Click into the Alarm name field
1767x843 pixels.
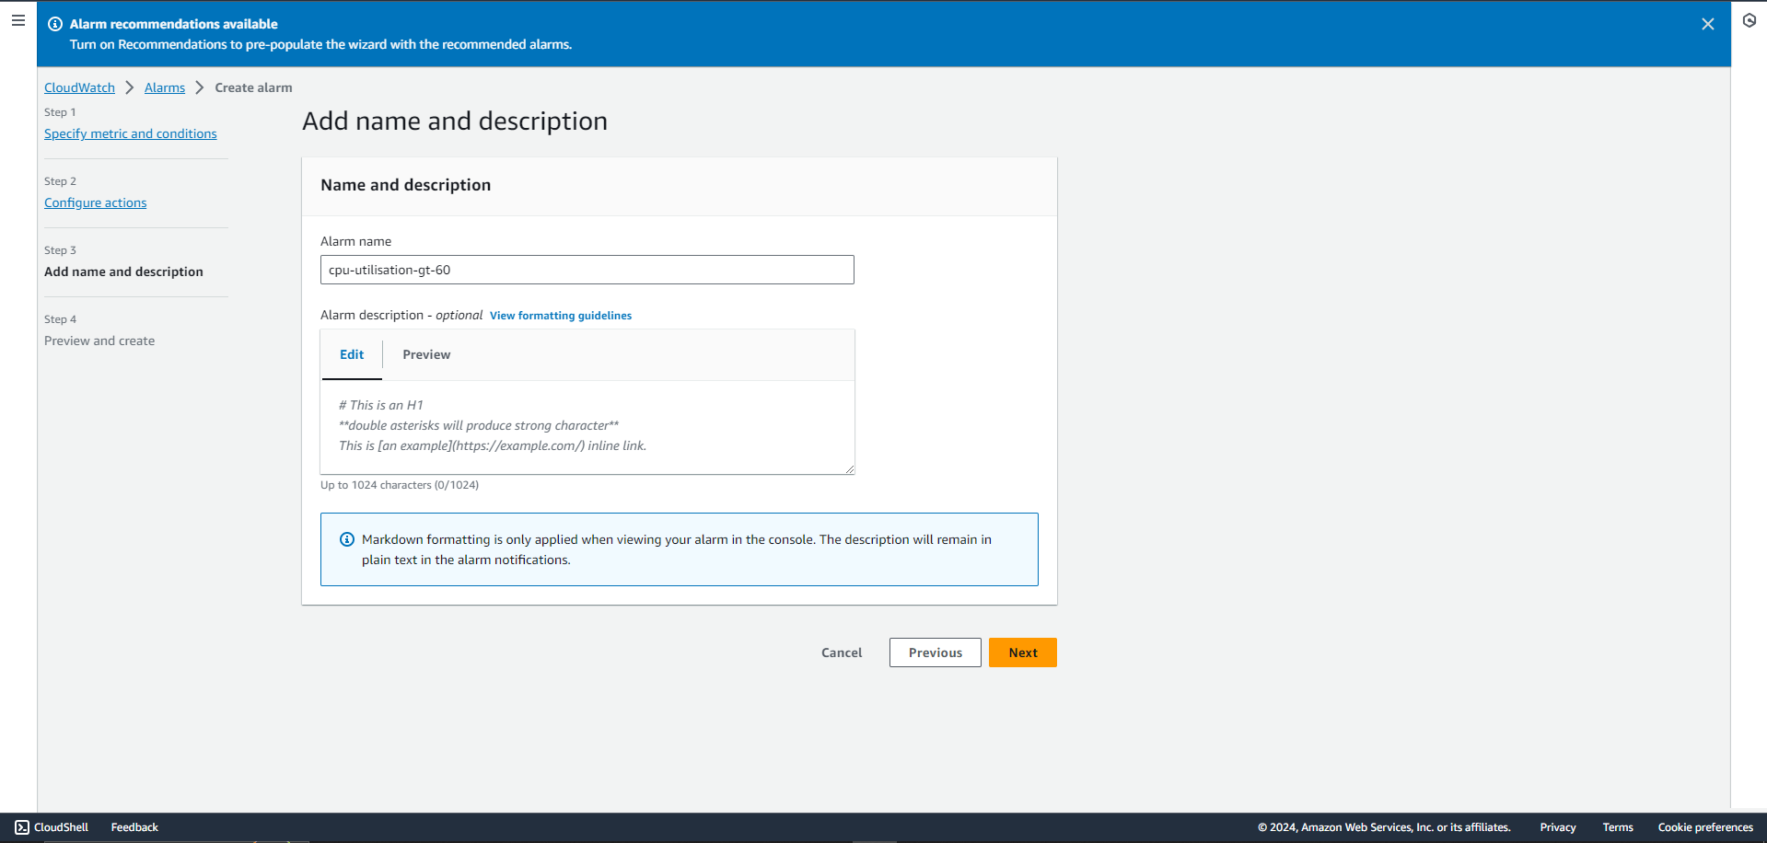click(587, 270)
